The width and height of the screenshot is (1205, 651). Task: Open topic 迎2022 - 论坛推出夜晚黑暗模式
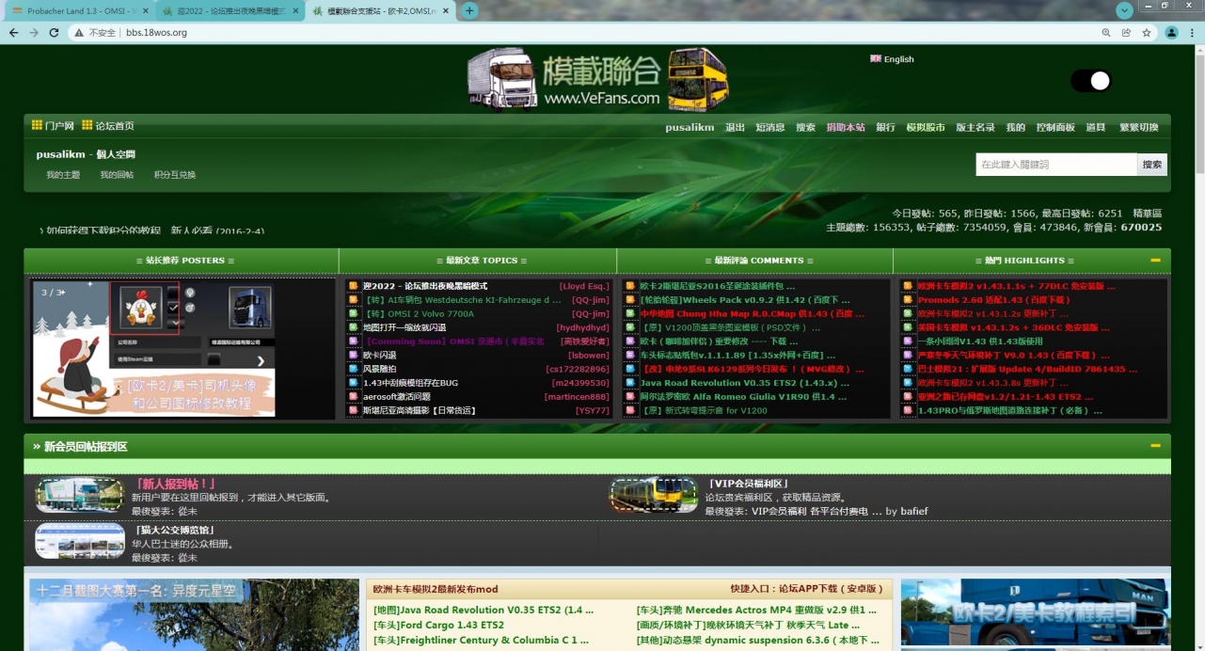click(x=425, y=286)
